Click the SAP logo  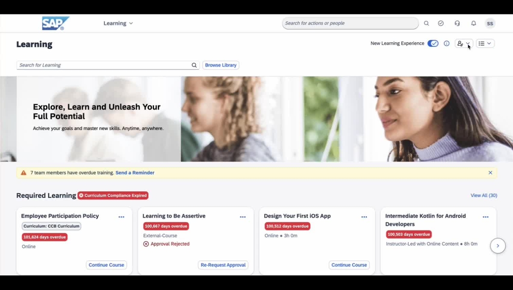[55, 23]
